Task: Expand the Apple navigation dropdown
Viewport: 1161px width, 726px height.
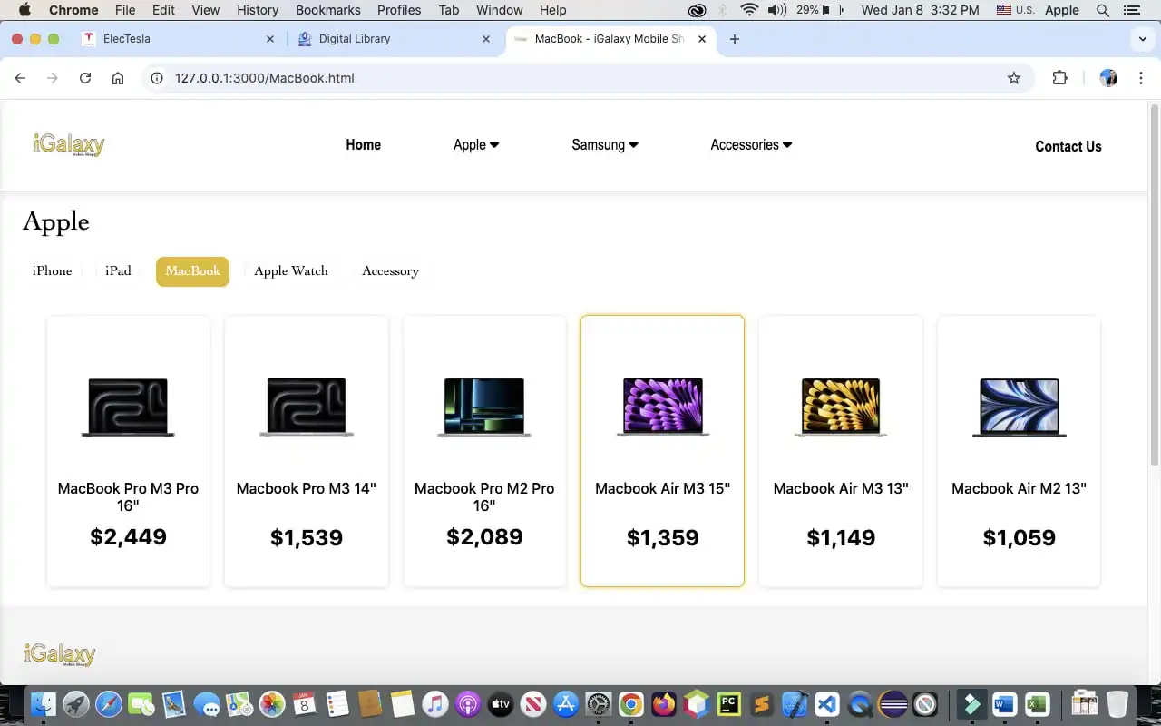Action: [x=476, y=144]
